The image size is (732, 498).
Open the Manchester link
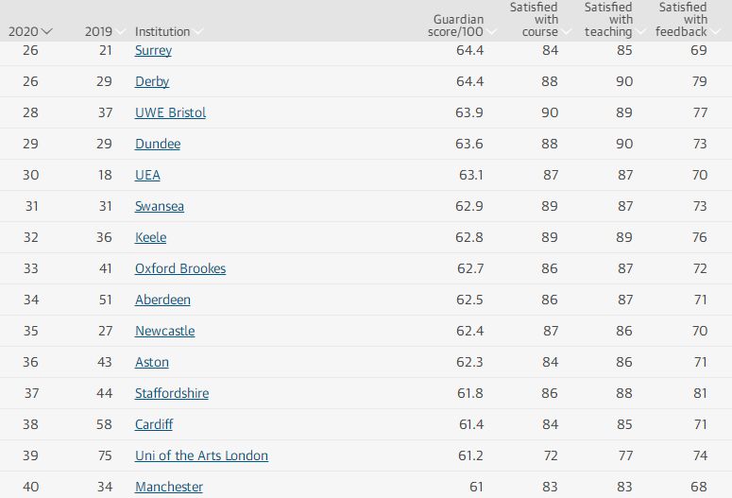[x=169, y=487]
